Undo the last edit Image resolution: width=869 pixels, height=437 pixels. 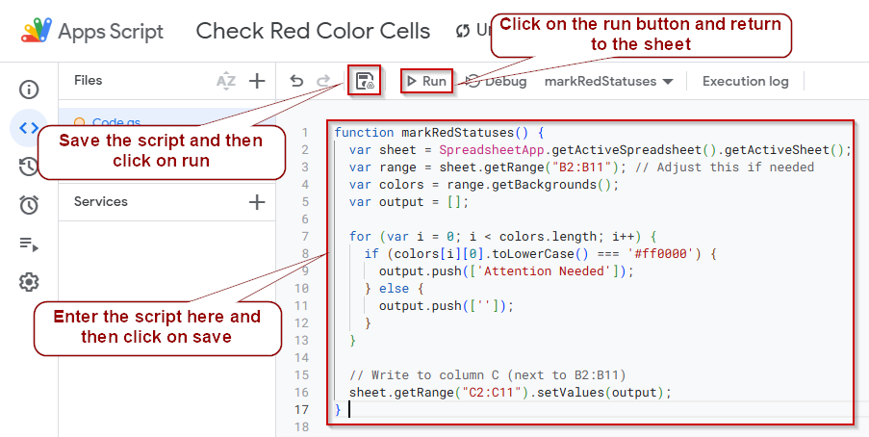click(296, 81)
